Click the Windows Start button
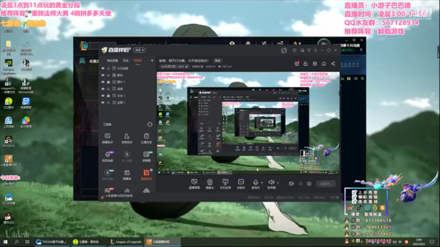This screenshot has width=440, height=247. pyautogui.click(x=5, y=242)
